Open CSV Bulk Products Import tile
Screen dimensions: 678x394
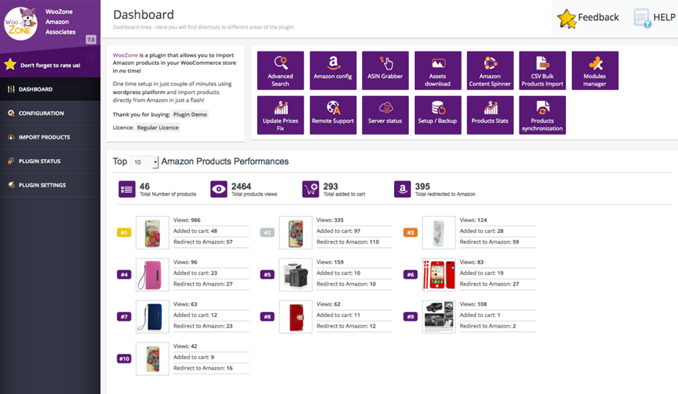(542, 70)
